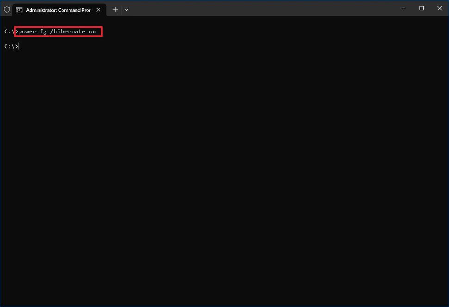This screenshot has height=307, width=449.
Task: Maximize the terminal window
Action: coord(421,8)
